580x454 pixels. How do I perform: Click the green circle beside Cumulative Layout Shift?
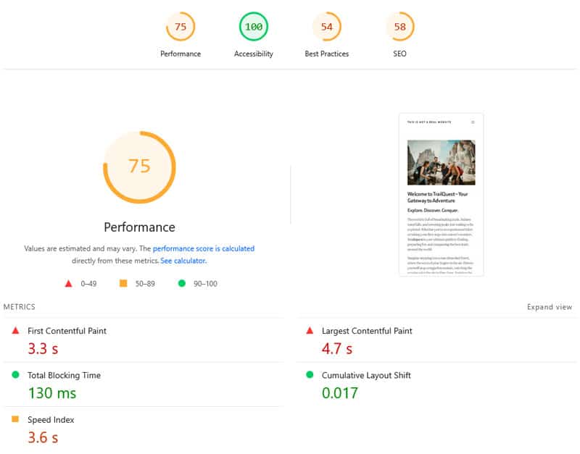coord(310,375)
